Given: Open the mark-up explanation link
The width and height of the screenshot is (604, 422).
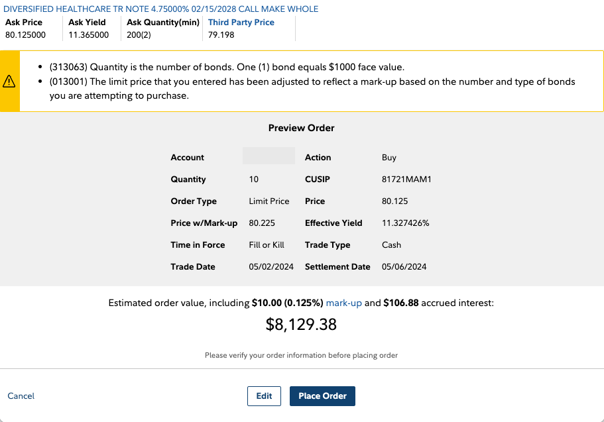Looking at the screenshot, I should pos(343,303).
